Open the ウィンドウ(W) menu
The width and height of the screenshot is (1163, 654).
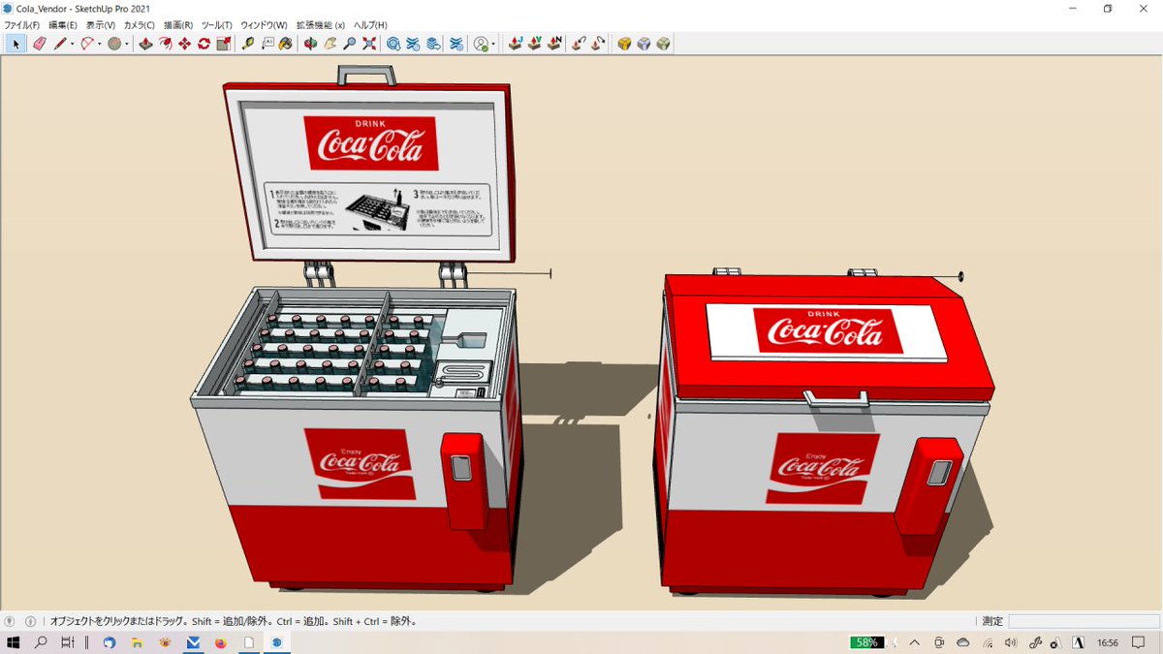[x=264, y=24]
